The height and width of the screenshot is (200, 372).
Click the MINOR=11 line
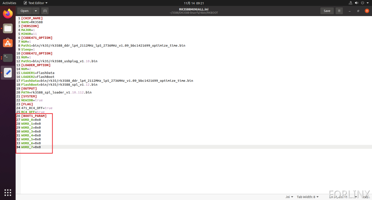[29, 34]
